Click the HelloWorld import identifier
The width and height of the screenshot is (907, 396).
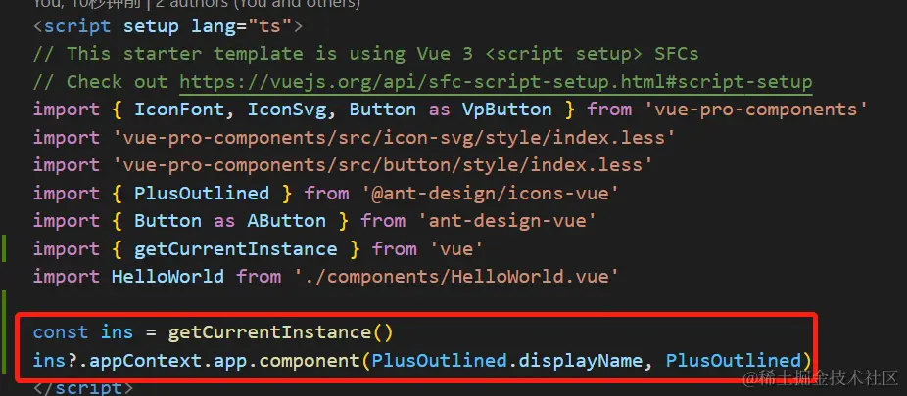tap(167, 276)
